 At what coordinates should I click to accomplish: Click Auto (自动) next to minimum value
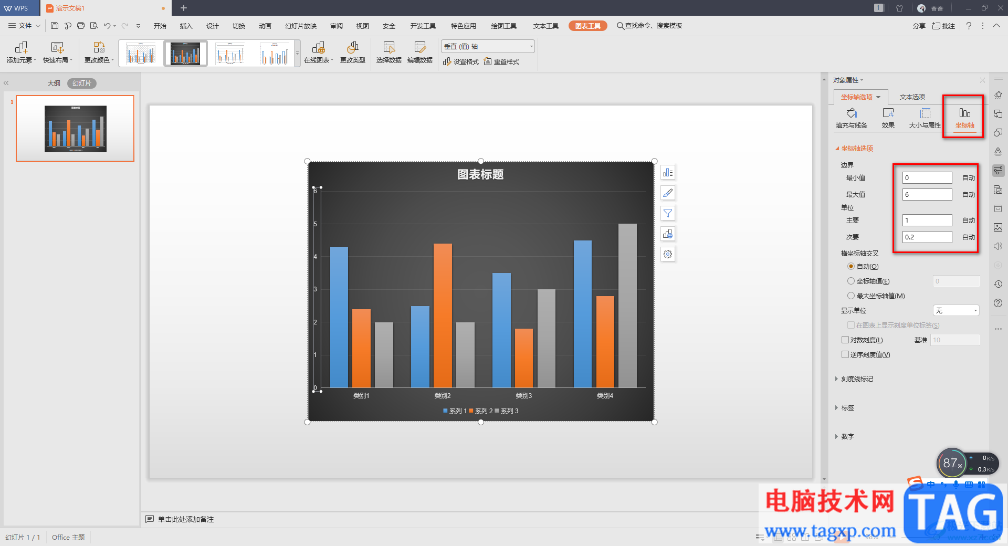coord(969,178)
